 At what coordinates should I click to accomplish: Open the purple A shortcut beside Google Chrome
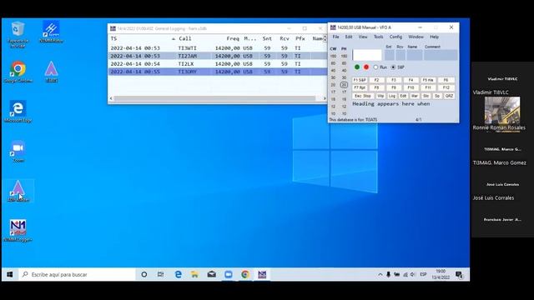tap(51, 72)
